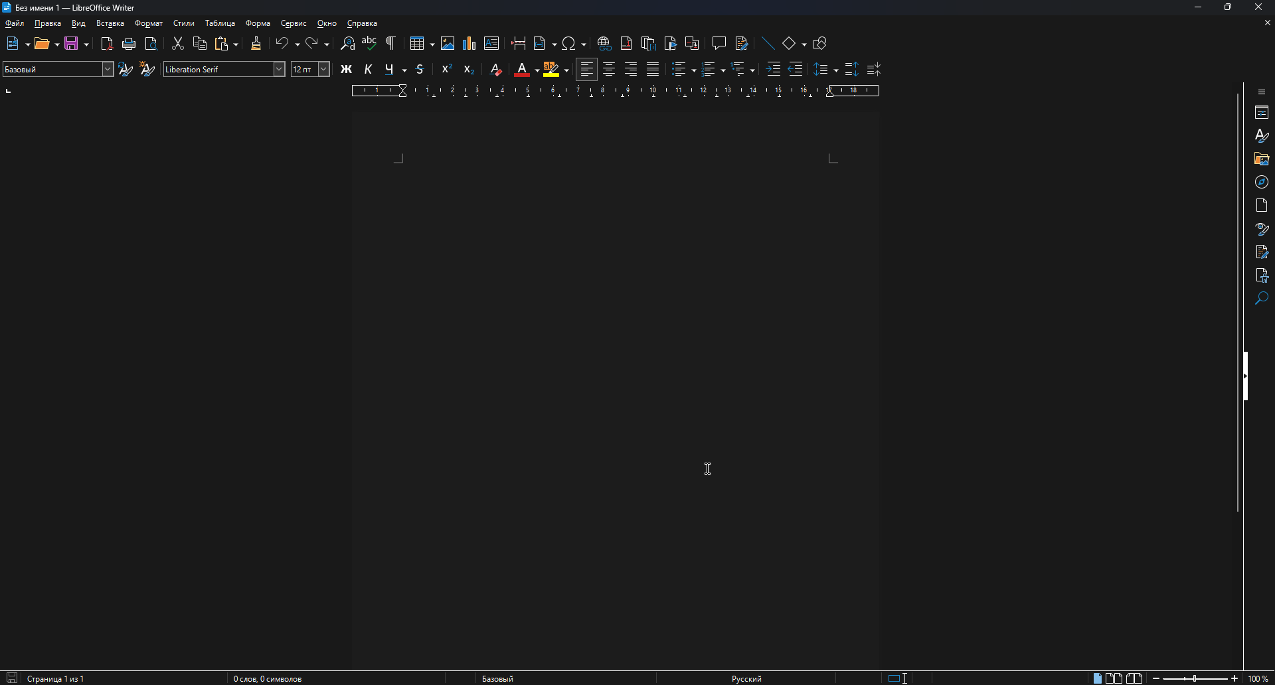The width and height of the screenshot is (1275, 685).
Task: Click the Save document icon
Action: [x=72, y=44]
